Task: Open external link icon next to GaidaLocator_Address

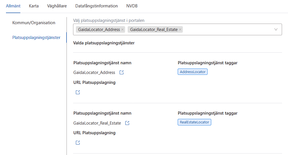Action: 121,73
